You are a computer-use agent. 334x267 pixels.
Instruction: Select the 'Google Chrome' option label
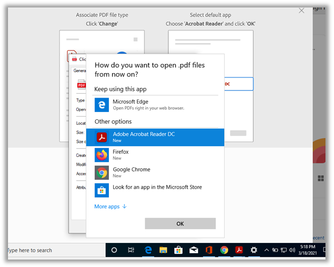pyautogui.click(x=131, y=169)
